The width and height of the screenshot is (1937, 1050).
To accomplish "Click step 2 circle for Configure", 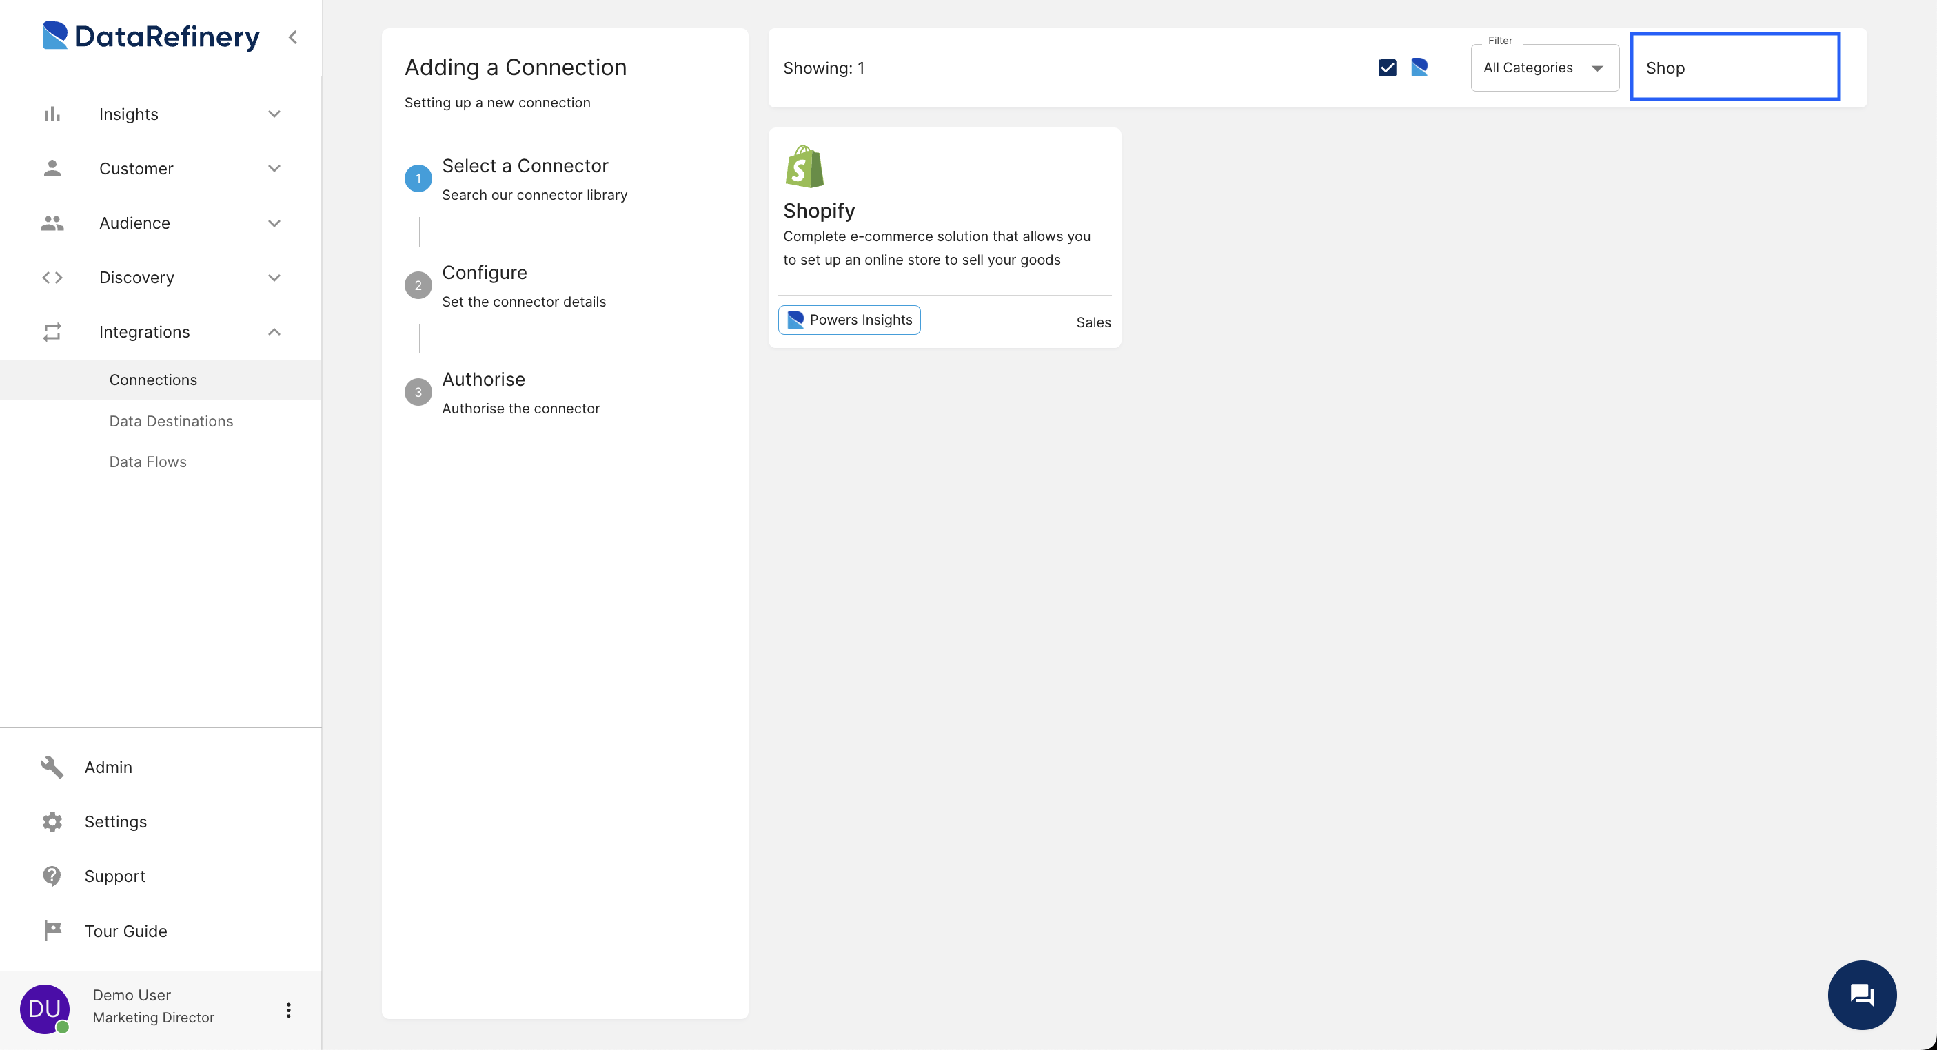I will click(x=418, y=285).
